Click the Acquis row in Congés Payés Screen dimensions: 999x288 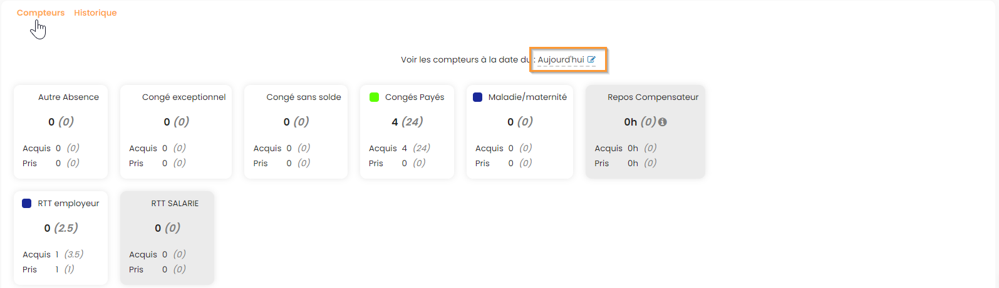pos(399,148)
